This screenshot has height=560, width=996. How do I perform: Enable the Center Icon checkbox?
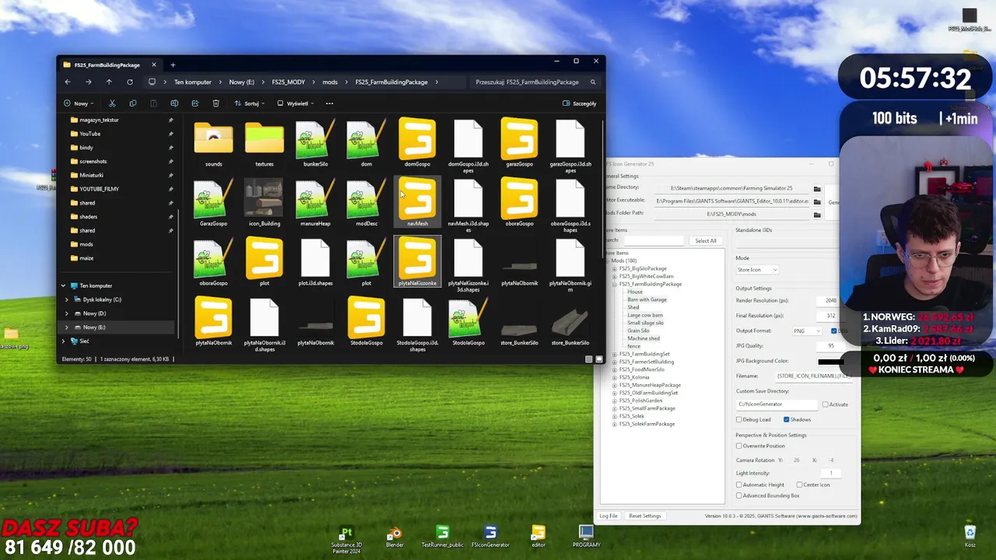pyautogui.click(x=799, y=485)
